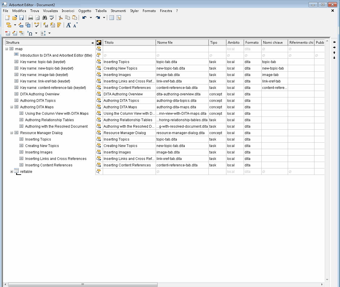Create a new document with the New icon
Viewport: 340px width, 287px height.
pos(8,18)
